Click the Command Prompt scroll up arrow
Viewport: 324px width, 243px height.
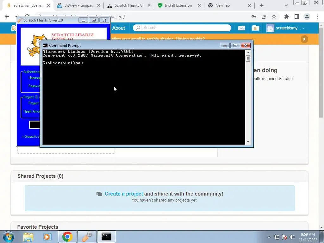(x=248, y=52)
